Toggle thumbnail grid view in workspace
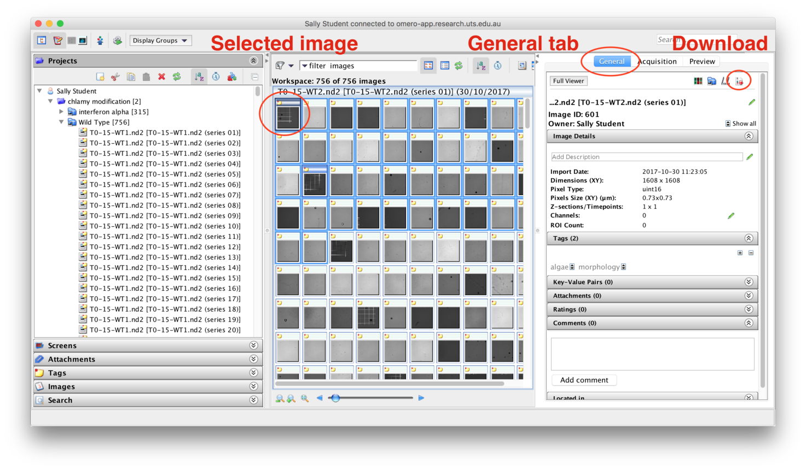 [428, 66]
